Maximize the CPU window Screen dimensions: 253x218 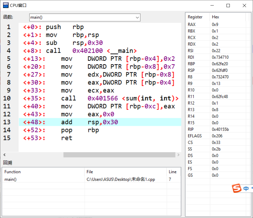pyautogui.click(x=228, y=6)
